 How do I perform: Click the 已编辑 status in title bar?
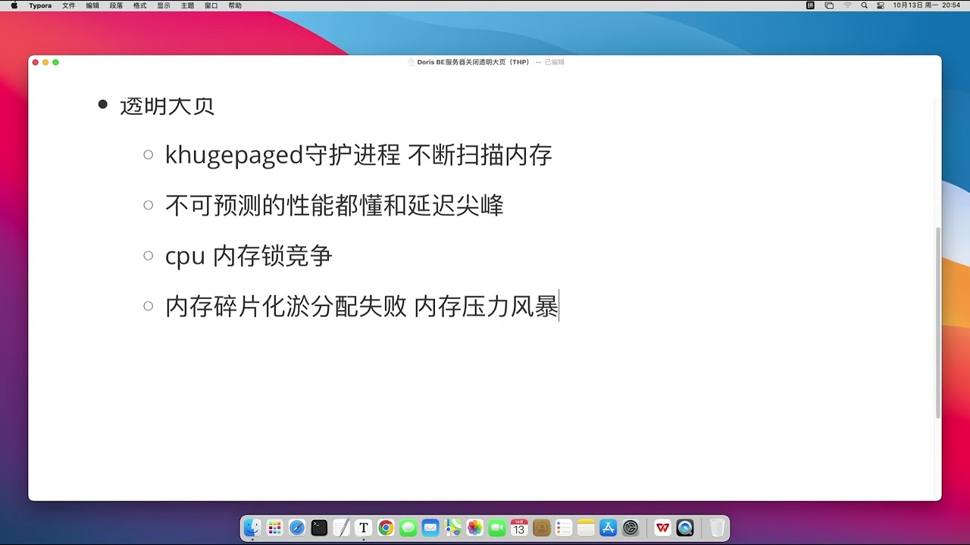coord(554,62)
